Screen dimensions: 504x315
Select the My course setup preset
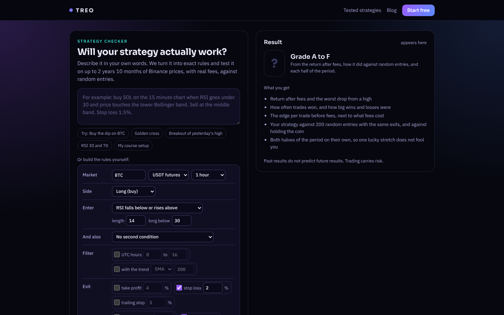[x=133, y=146]
